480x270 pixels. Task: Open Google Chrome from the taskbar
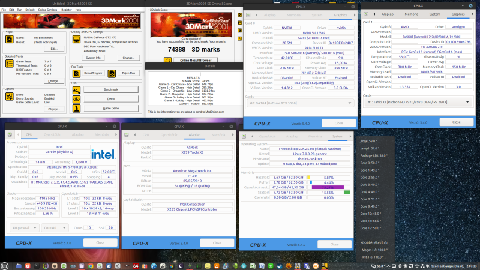coord(91,266)
